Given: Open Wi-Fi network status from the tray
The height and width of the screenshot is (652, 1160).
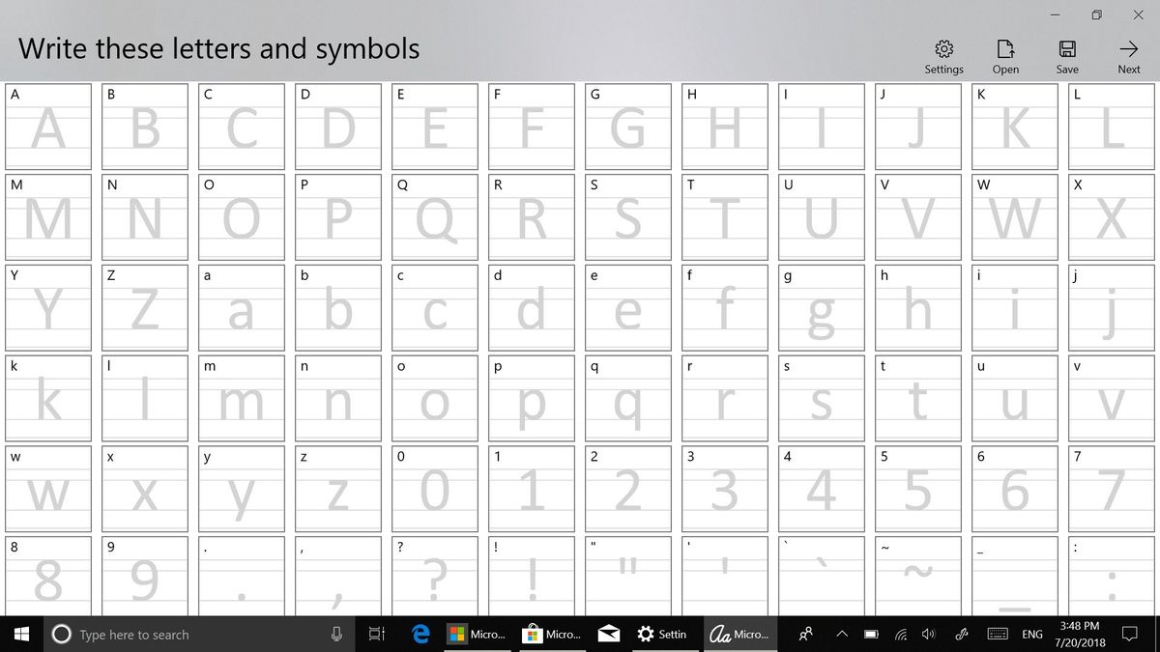Looking at the screenshot, I should point(899,635).
